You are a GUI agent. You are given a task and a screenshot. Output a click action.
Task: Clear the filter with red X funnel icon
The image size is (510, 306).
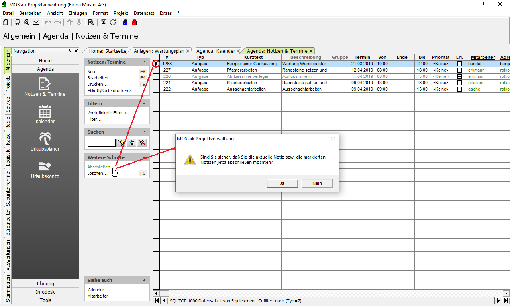[x=142, y=143]
